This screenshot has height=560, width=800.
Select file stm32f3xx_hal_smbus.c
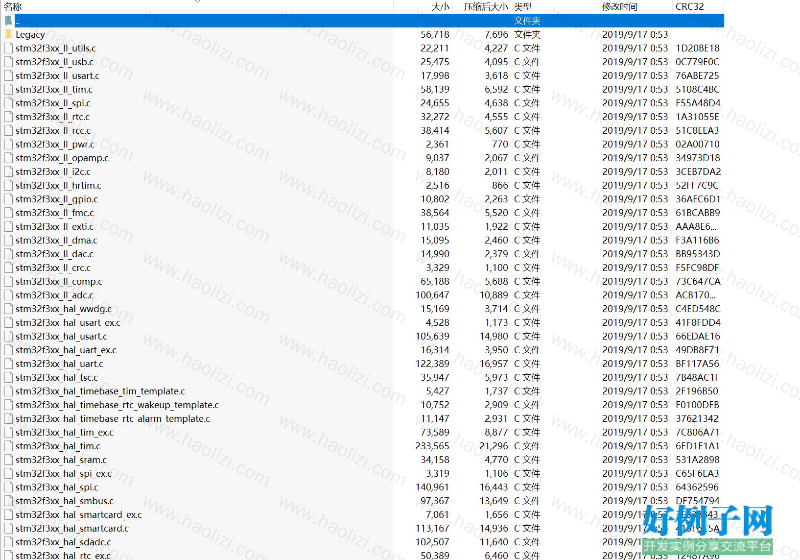(65, 501)
